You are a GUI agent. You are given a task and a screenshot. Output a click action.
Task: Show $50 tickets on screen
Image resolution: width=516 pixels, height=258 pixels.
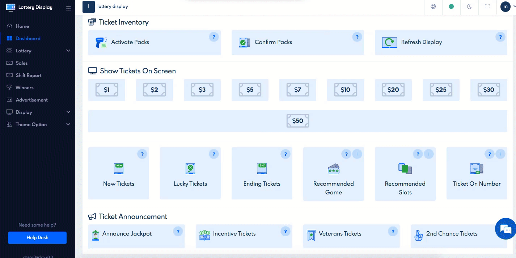pyautogui.click(x=297, y=121)
